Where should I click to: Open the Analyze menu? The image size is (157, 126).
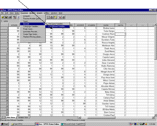click(32, 13)
